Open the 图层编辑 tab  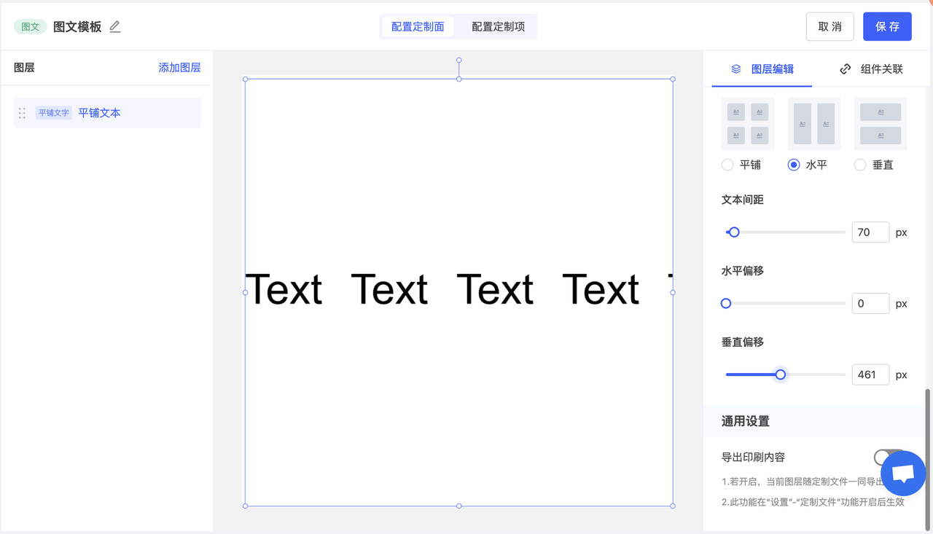pyautogui.click(x=762, y=69)
